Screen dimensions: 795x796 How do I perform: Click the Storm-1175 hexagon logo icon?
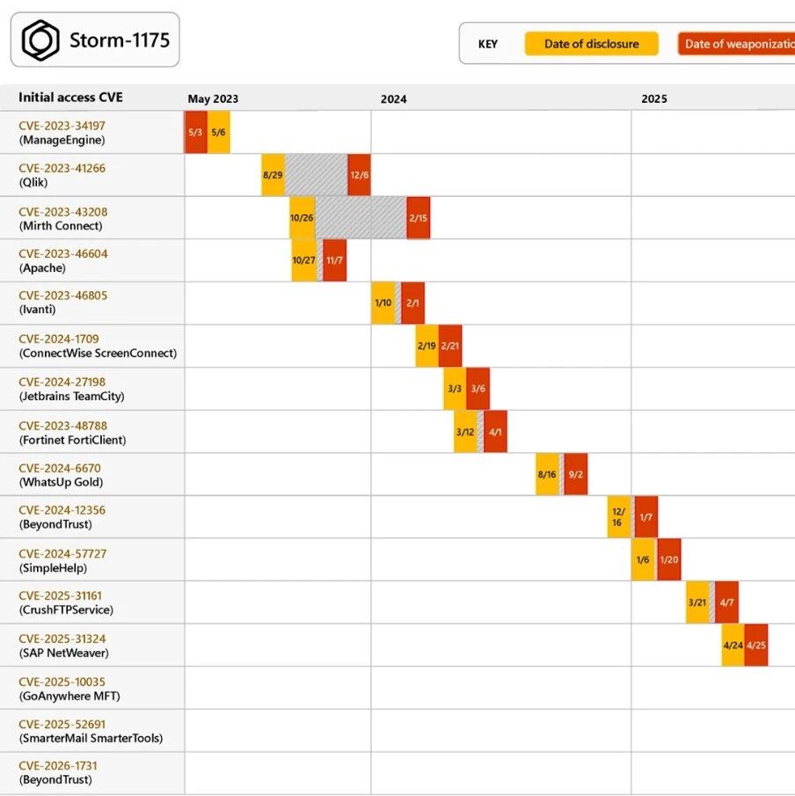pyautogui.click(x=40, y=40)
